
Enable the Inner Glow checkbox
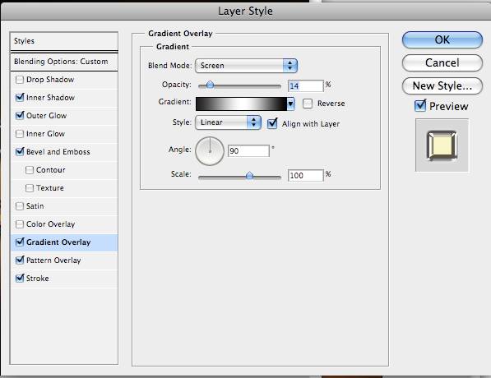click(x=20, y=134)
